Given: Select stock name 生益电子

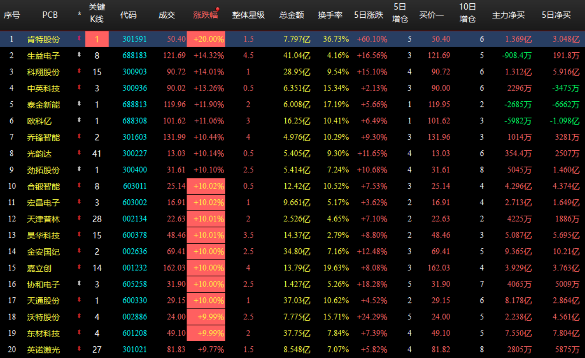Looking at the screenshot, I should [x=43, y=56].
